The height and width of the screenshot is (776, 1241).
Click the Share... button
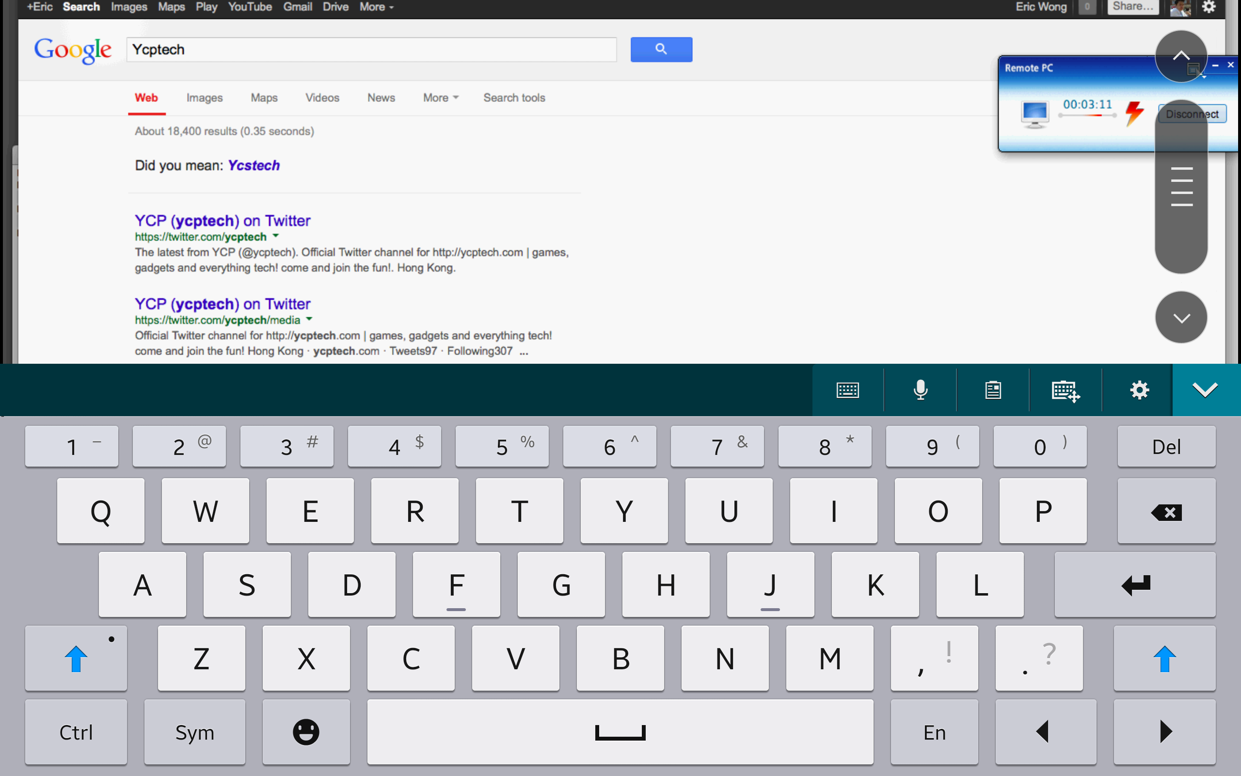coord(1133,7)
